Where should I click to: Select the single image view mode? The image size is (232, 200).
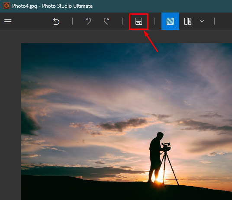point(170,21)
